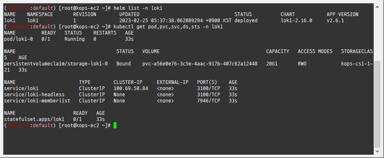Click the 'EXTERNAL-IP' column header
The image size is (384, 158).
[x=172, y=82]
